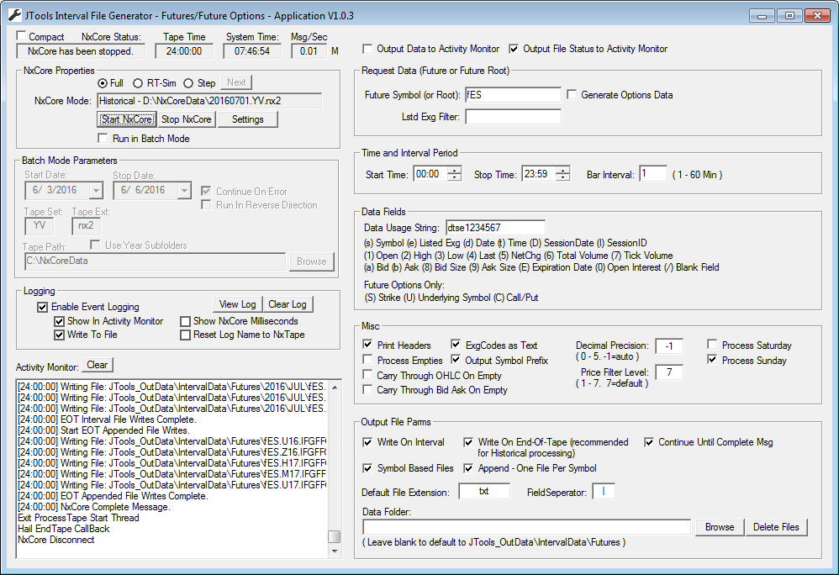The height and width of the screenshot is (575, 839).
Task: Clear the Activity Monitor
Action: tap(98, 365)
